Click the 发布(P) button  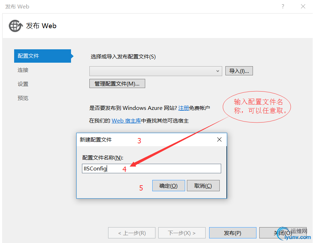tap(233, 233)
